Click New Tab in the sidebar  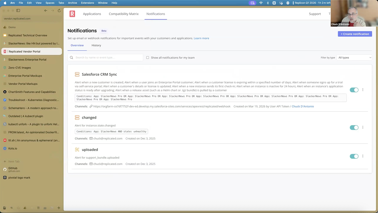pos(14,161)
